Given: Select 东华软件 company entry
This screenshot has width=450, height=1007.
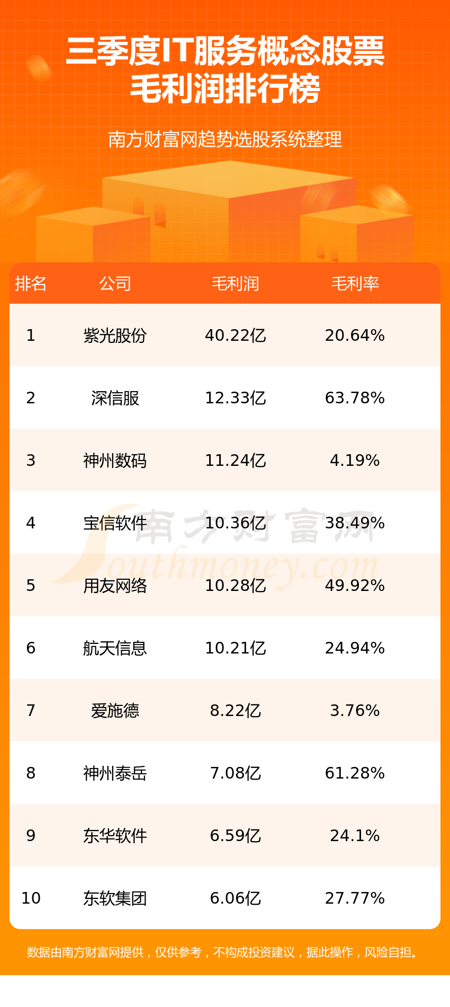Looking at the screenshot, I should 115,836.
